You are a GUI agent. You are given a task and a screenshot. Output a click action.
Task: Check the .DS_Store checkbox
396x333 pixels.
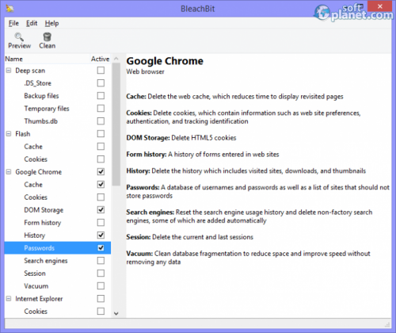[x=101, y=83]
